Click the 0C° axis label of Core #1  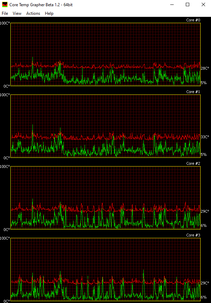[7, 158]
